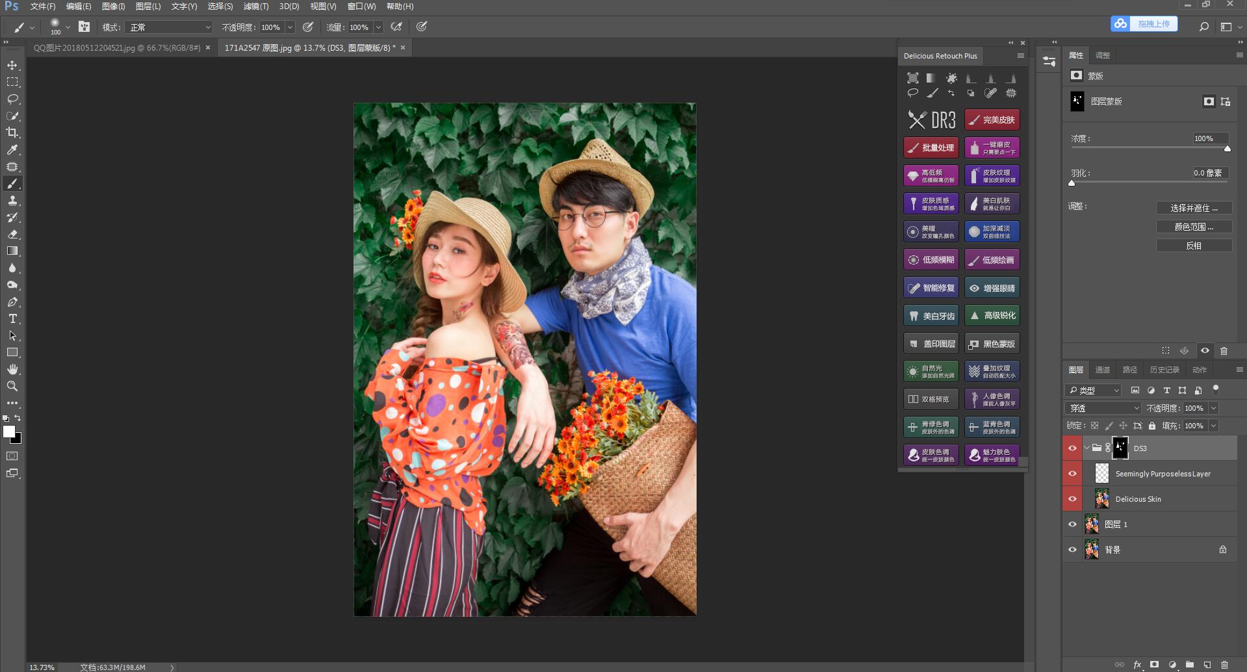Select the Crop tool
This screenshot has height=672, width=1247.
(12, 133)
